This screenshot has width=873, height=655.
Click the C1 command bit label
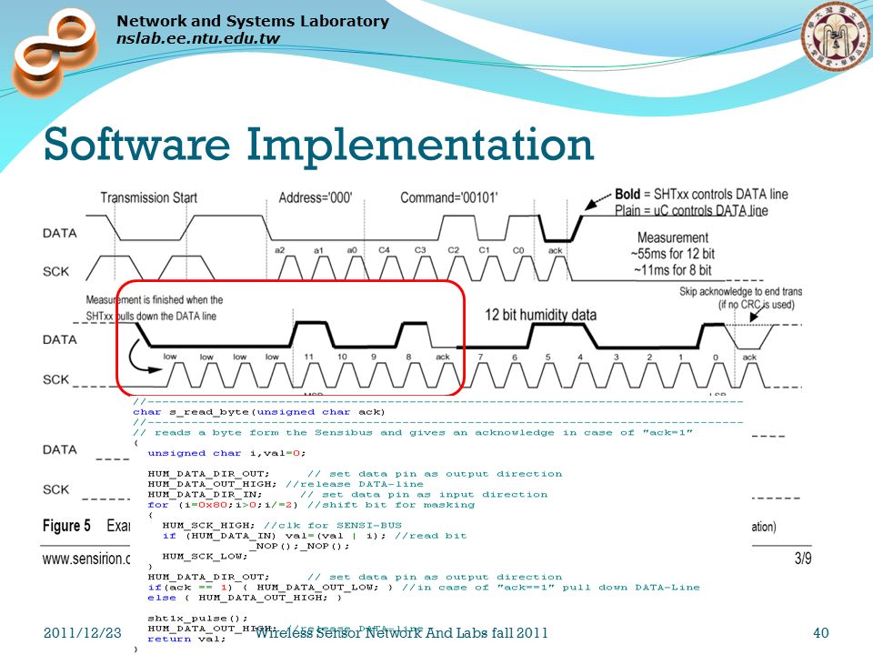click(x=485, y=250)
